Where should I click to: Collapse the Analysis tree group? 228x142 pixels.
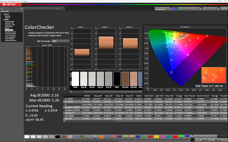3,20
